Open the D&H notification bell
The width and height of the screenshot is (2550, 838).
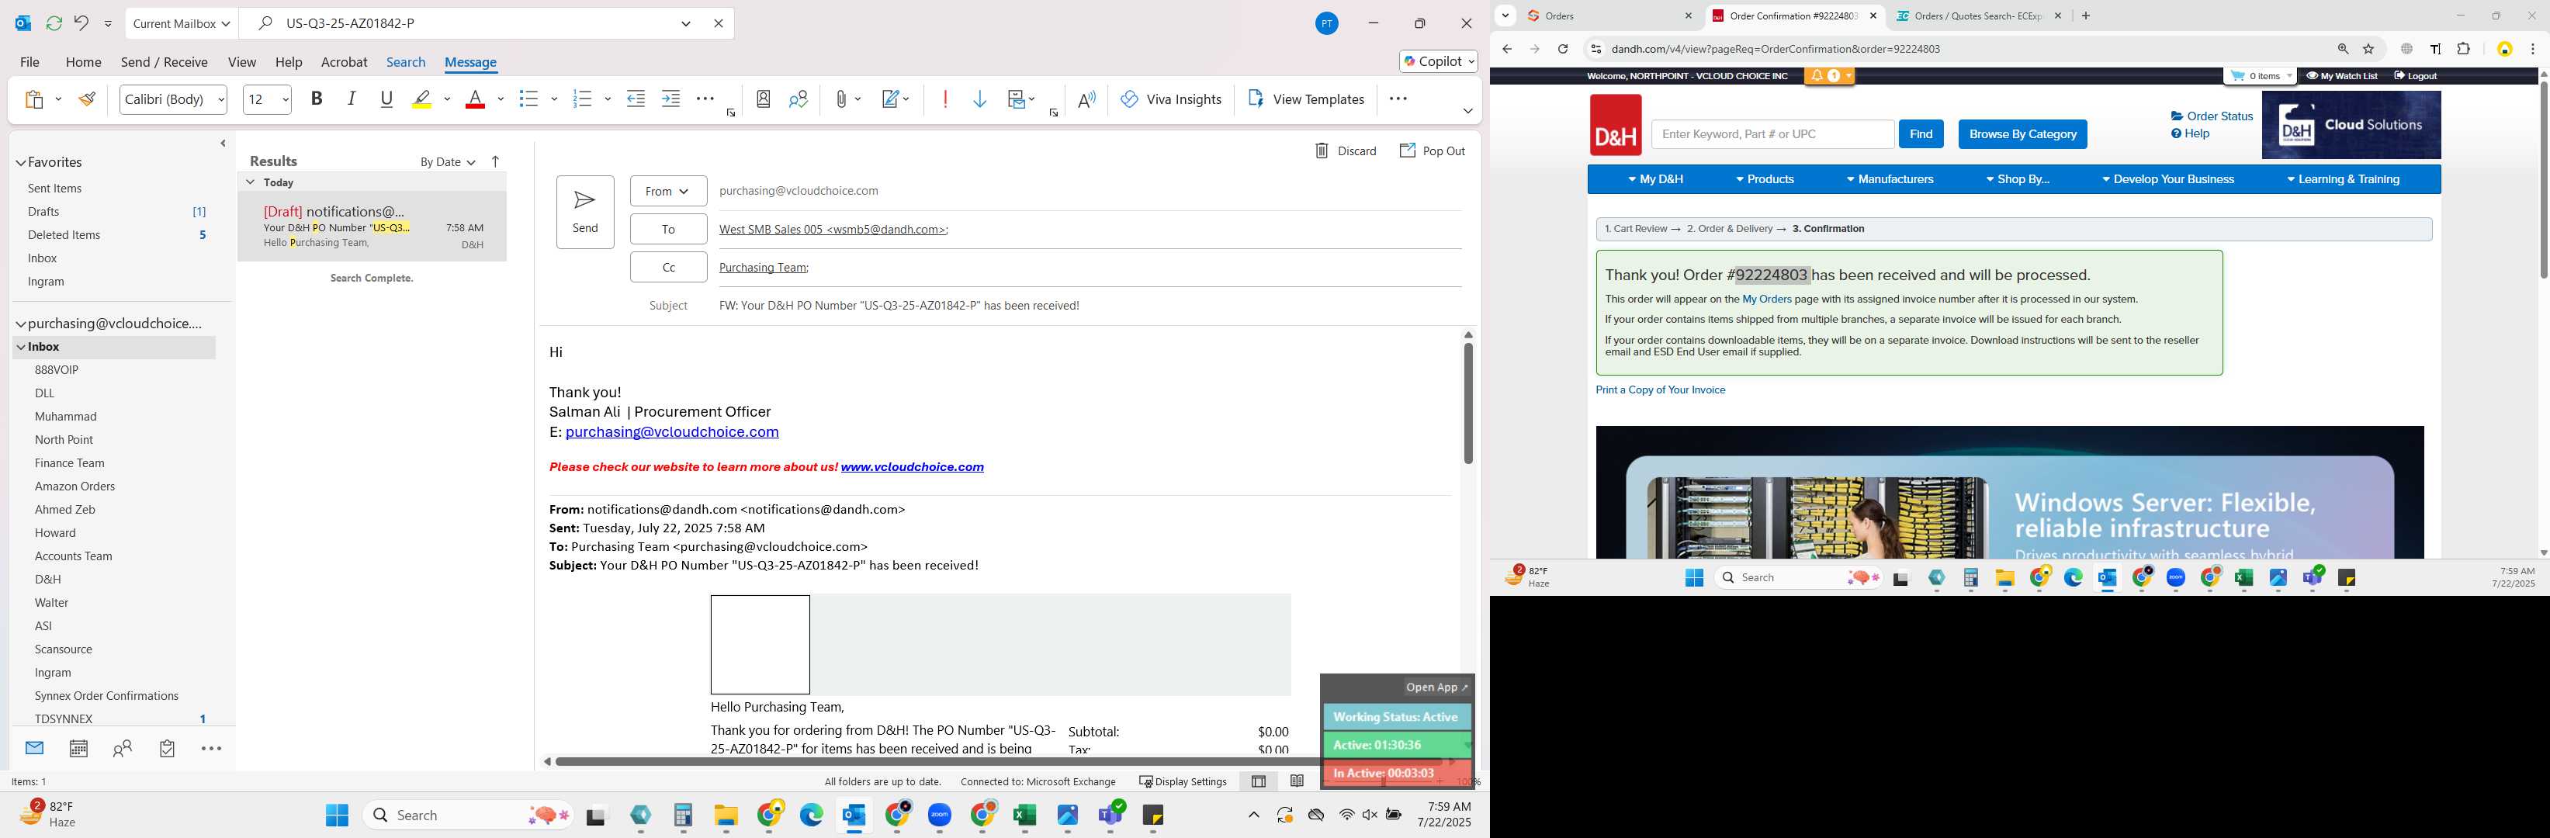[1828, 76]
